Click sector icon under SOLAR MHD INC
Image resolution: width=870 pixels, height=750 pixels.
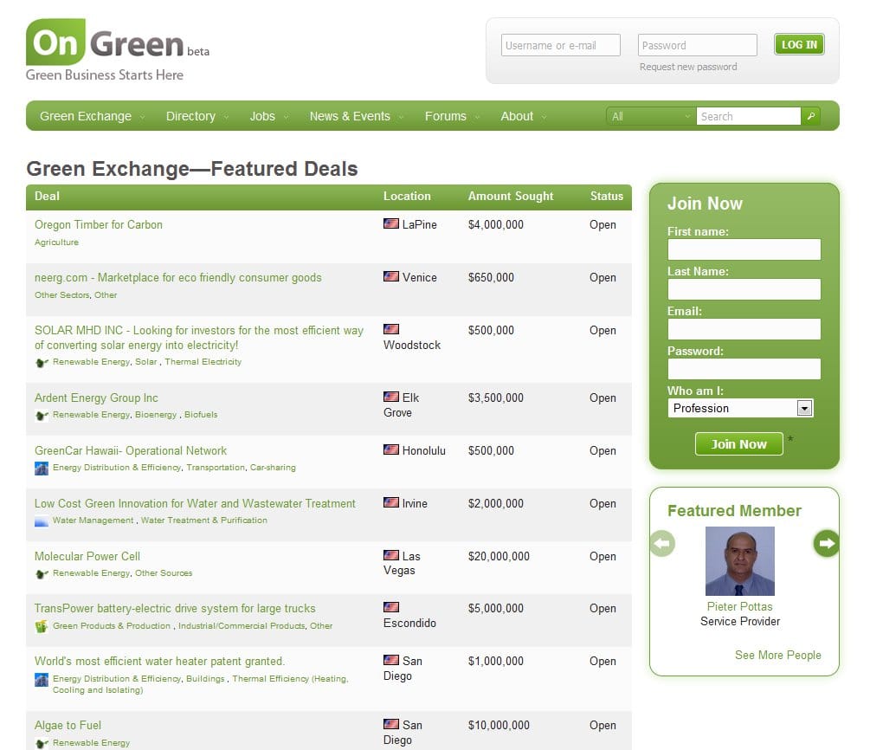tap(42, 363)
